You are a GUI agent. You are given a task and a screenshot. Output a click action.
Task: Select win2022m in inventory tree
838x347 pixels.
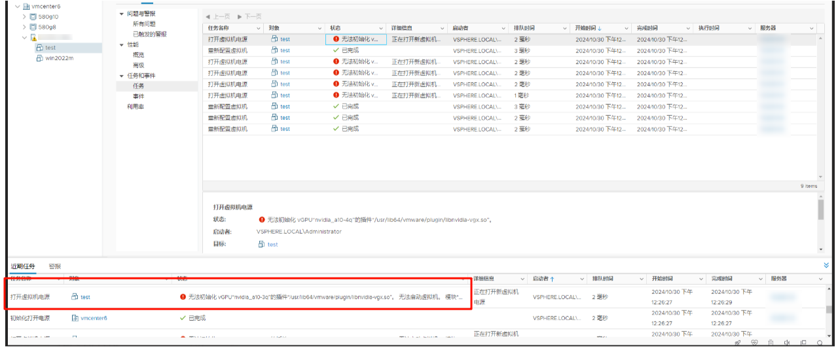coord(59,58)
